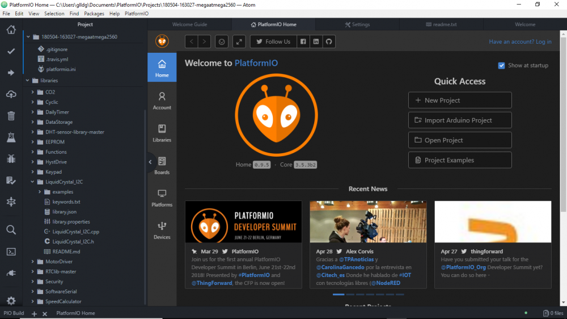Image resolution: width=567 pixels, height=319 pixels.
Task: Expand the DailyTimer folder
Action: 32,112
